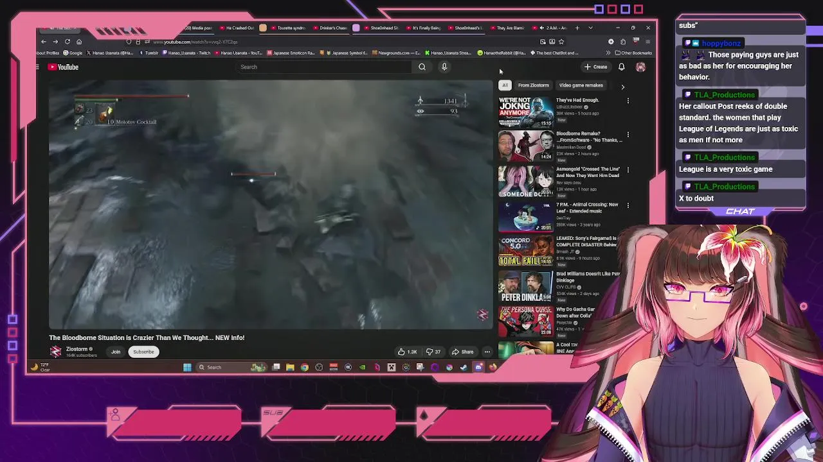Click the Share button
Screen dimensions: 823x462
pyautogui.click(x=463, y=352)
